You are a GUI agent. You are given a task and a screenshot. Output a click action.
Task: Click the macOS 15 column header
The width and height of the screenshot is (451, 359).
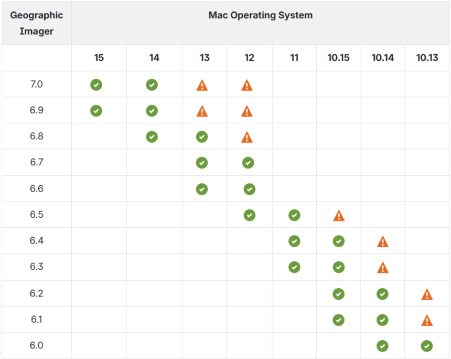(x=99, y=58)
